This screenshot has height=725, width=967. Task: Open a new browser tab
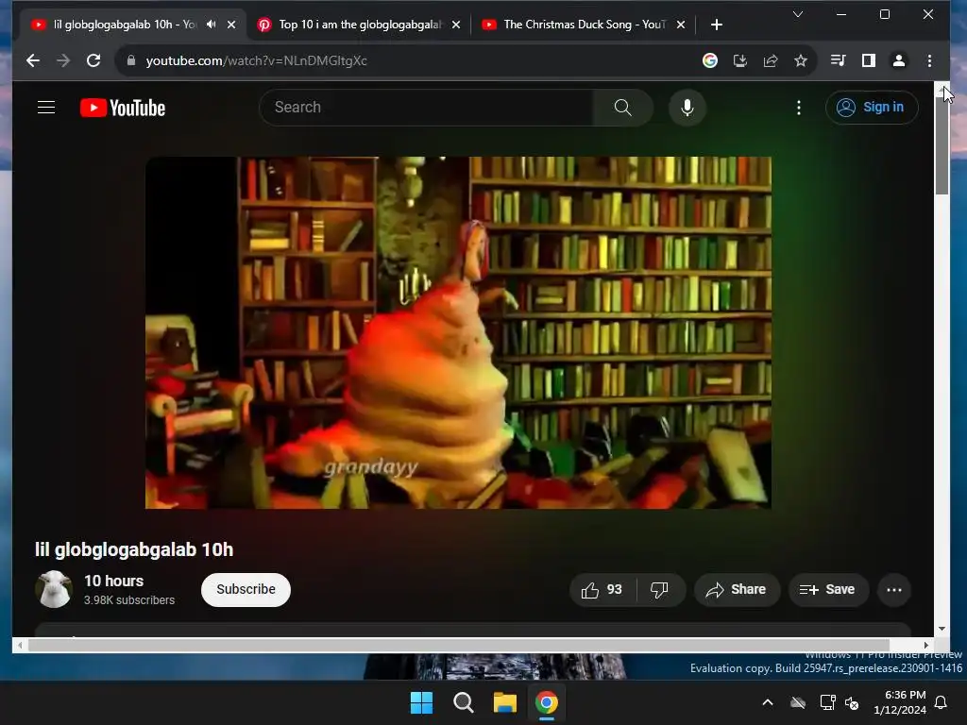[716, 25]
